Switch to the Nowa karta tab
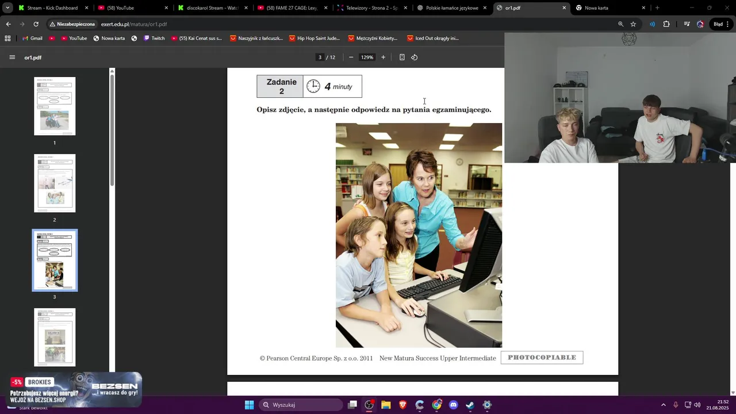 (611, 8)
